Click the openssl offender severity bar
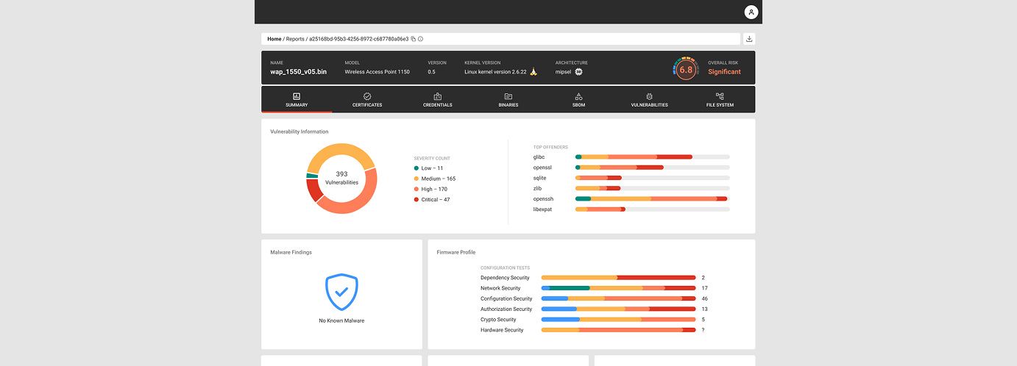Screen dimensions: 1017x366 653,168
